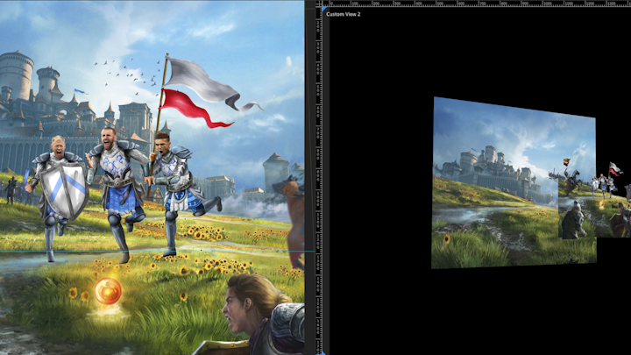Select the large tilted castle layer in Custom View
Viewport: 631px width, 355px height.
tap(491, 175)
